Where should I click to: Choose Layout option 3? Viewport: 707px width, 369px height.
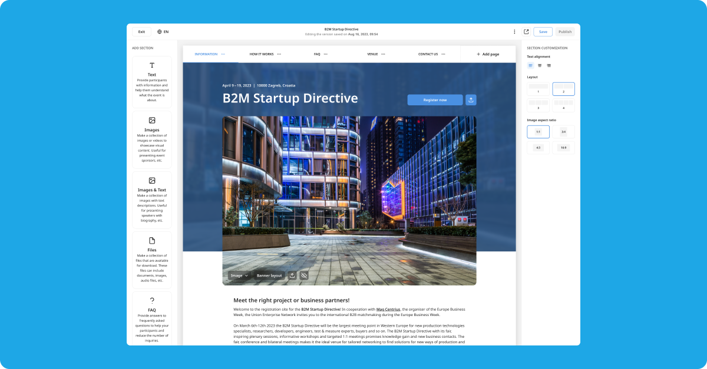coord(538,105)
